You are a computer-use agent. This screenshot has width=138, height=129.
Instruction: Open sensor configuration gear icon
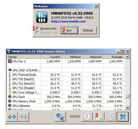(111, 117)
